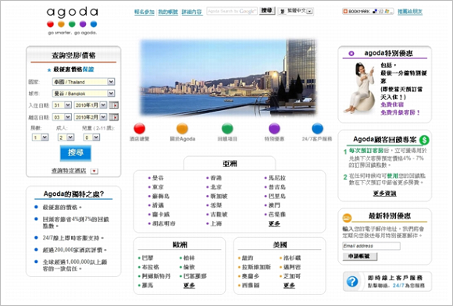
Task: Click the purple 特別優惠 ball icon
Action: coord(274,129)
